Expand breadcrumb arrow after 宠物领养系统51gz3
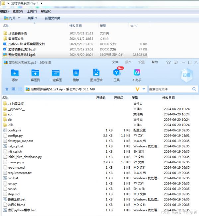Image resolution: width=199 pixels, height=216 pixels. coord(41,3)
